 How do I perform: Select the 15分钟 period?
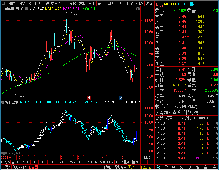point(44,3)
